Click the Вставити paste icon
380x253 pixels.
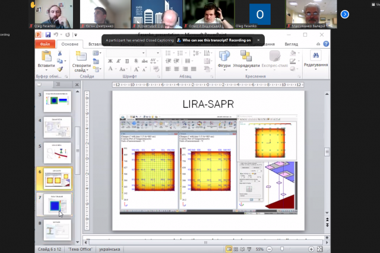pos(46,56)
